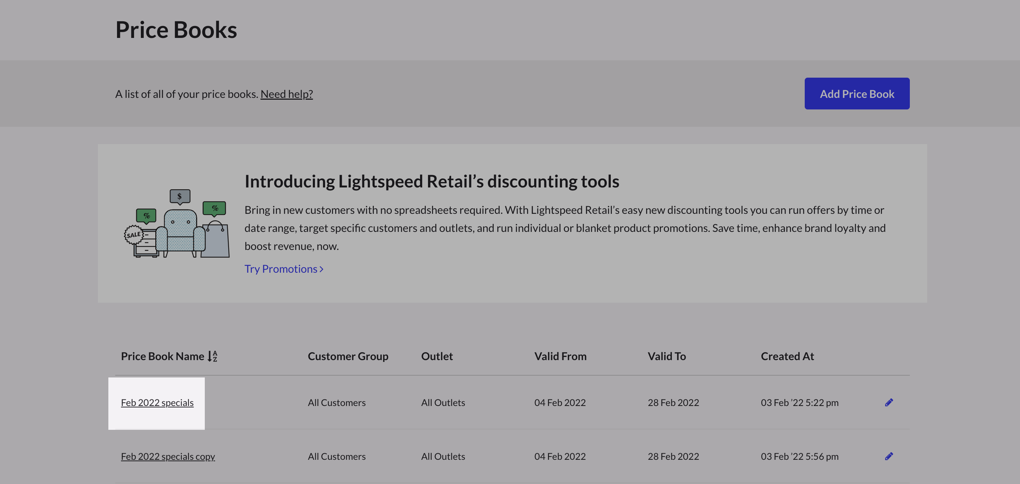Click the Price Book Name column header

pyautogui.click(x=162, y=356)
